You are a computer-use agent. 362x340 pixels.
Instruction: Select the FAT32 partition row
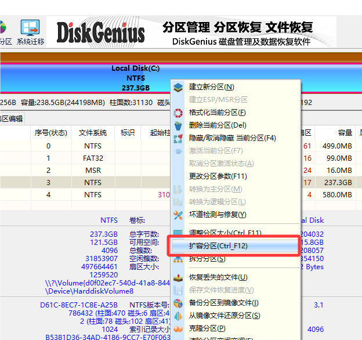pos(85,158)
